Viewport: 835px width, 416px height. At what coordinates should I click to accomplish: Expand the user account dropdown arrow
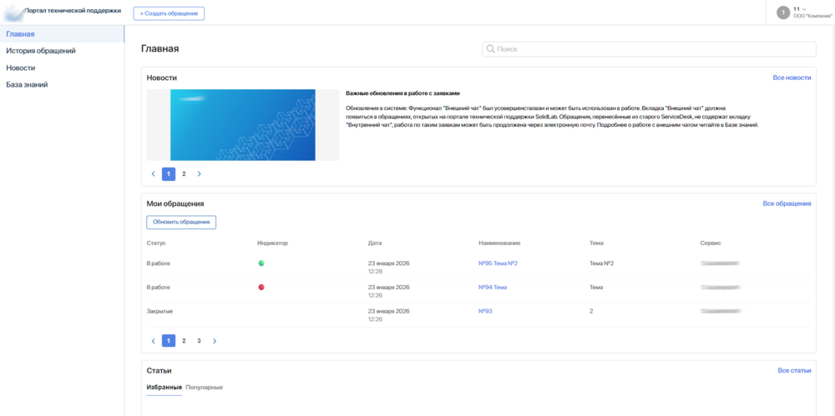(804, 9)
